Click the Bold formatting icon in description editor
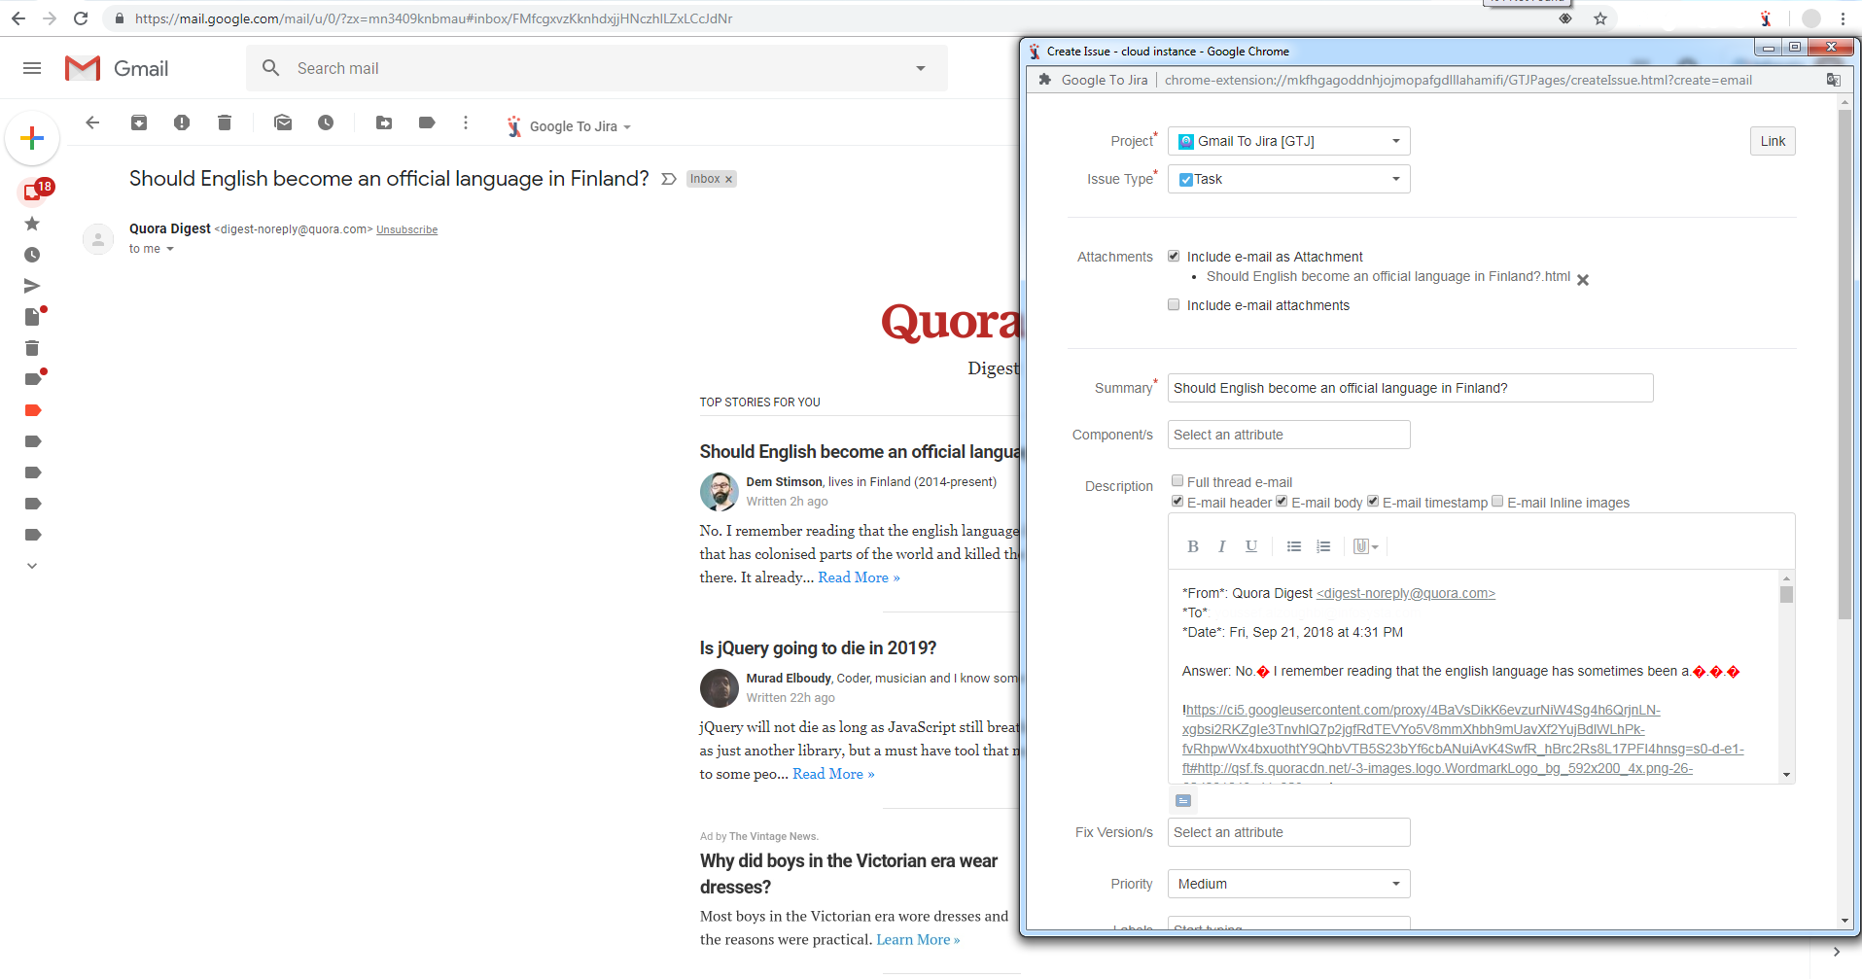Viewport: 1862px width, 979px height. point(1192,546)
